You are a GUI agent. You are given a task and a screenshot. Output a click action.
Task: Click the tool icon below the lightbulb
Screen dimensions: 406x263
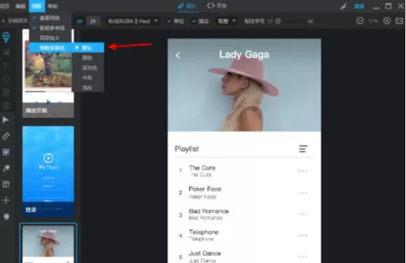pyautogui.click(x=6, y=52)
